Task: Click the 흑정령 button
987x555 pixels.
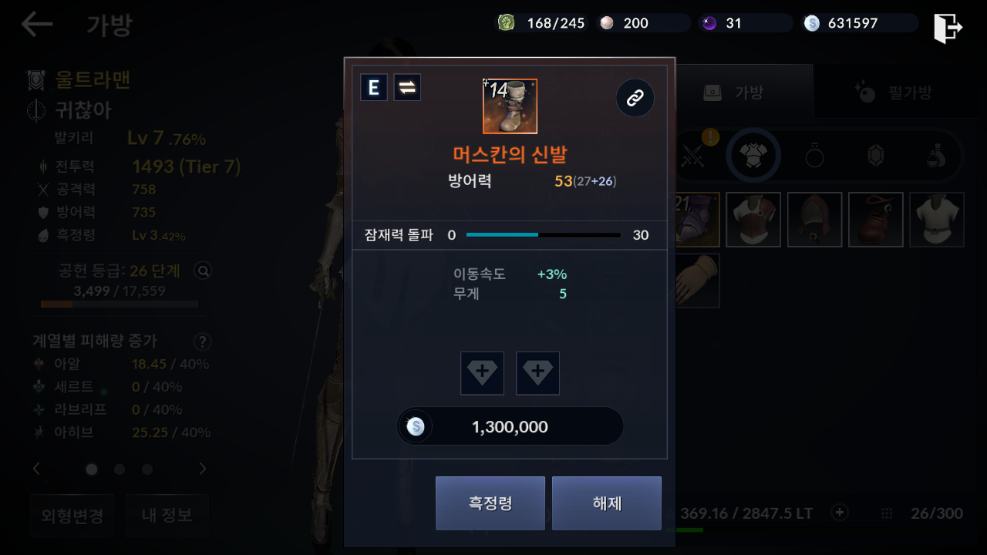Action: pyautogui.click(x=490, y=503)
